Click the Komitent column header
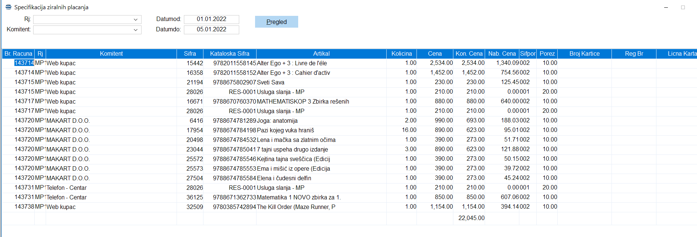 (111, 54)
